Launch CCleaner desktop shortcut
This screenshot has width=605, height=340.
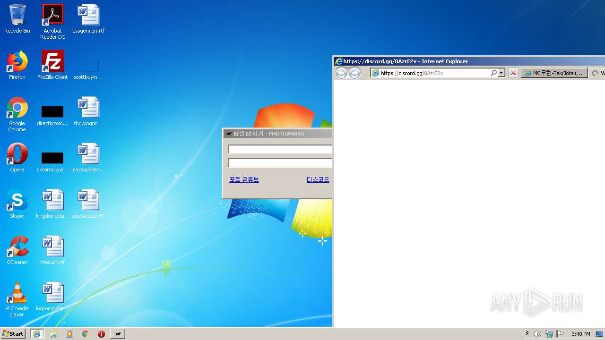tap(17, 250)
